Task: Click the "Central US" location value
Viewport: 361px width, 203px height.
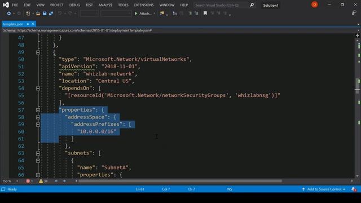Action: (x=115, y=81)
